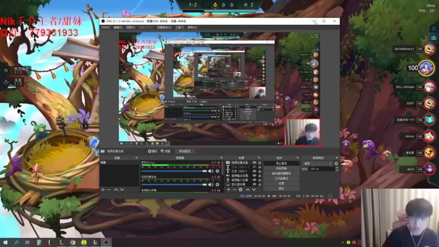Toggle visibility of dimmed 文本 (GDI+) 2 source
The image size is (439, 247).
(255, 167)
